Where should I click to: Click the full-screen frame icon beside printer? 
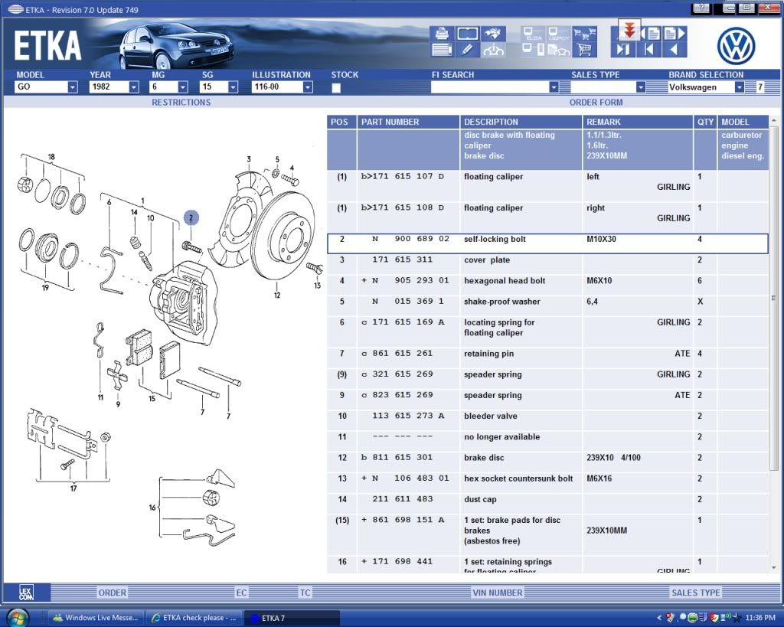467,34
